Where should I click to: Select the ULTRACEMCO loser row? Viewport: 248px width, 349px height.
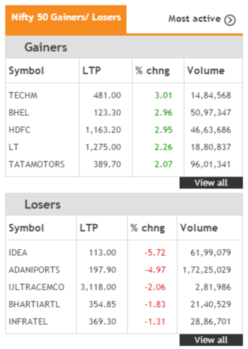(124, 287)
